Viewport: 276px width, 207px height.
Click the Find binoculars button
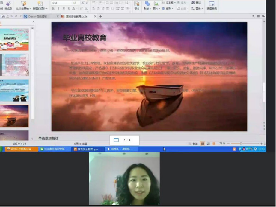pyautogui.click(x=196, y=3)
